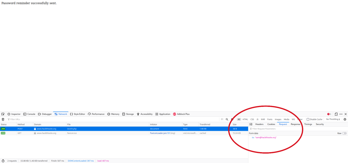The width and height of the screenshot is (348, 163).
Task: Open the devtools three-dot options menu
Action: pyautogui.click(x=341, y=114)
